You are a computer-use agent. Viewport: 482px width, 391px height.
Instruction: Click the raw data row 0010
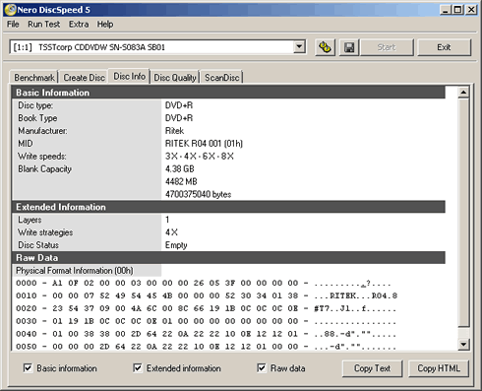(207, 295)
